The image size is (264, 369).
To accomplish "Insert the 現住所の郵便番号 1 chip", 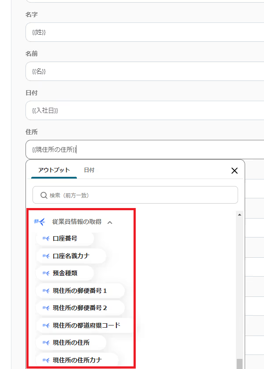I will click(x=80, y=291).
